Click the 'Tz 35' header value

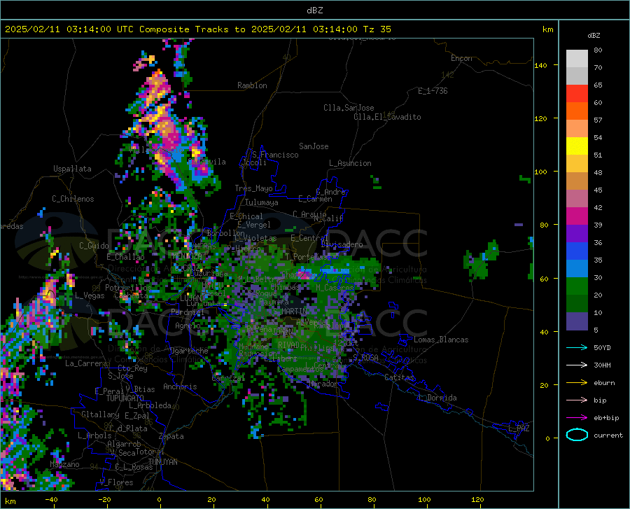377,29
